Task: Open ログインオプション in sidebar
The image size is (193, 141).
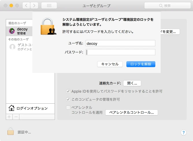Action: [x=30, y=109]
